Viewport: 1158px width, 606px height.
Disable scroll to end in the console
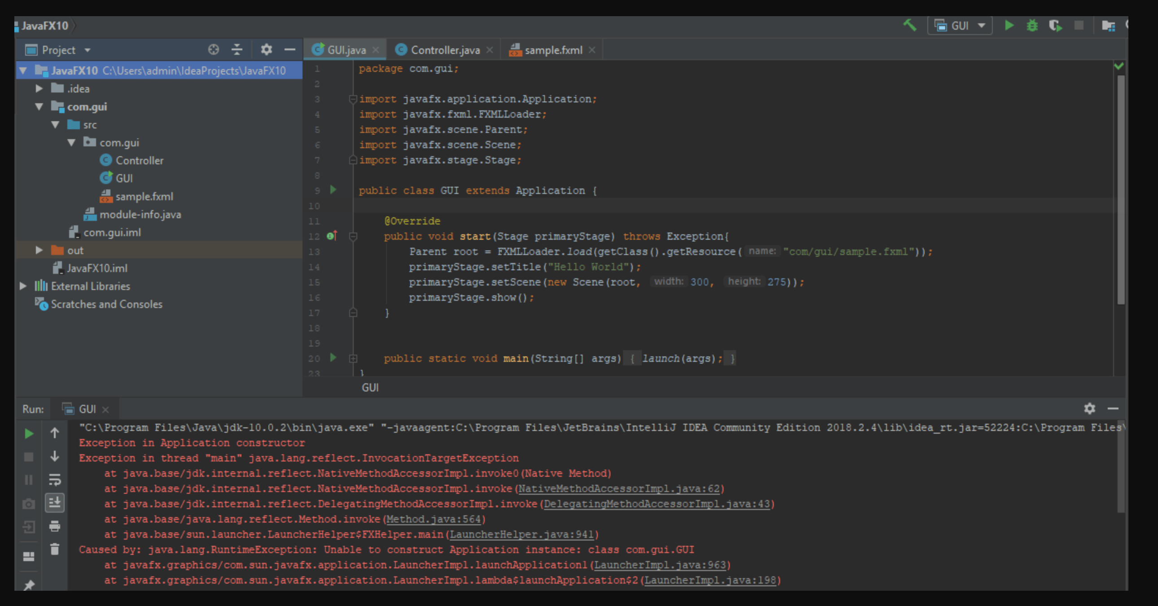click(55, 504)
